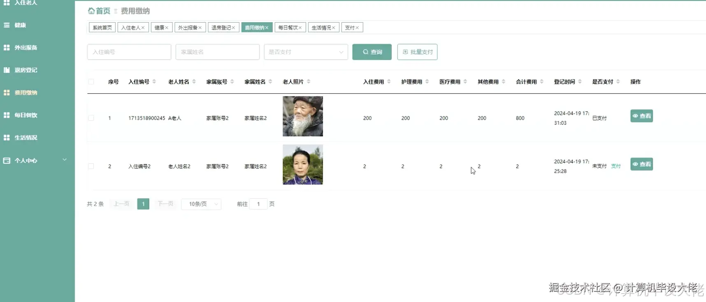Sort table by 家属账号 column arrows
This screenshot has height=302, width=706.
[x=232, y=81]
